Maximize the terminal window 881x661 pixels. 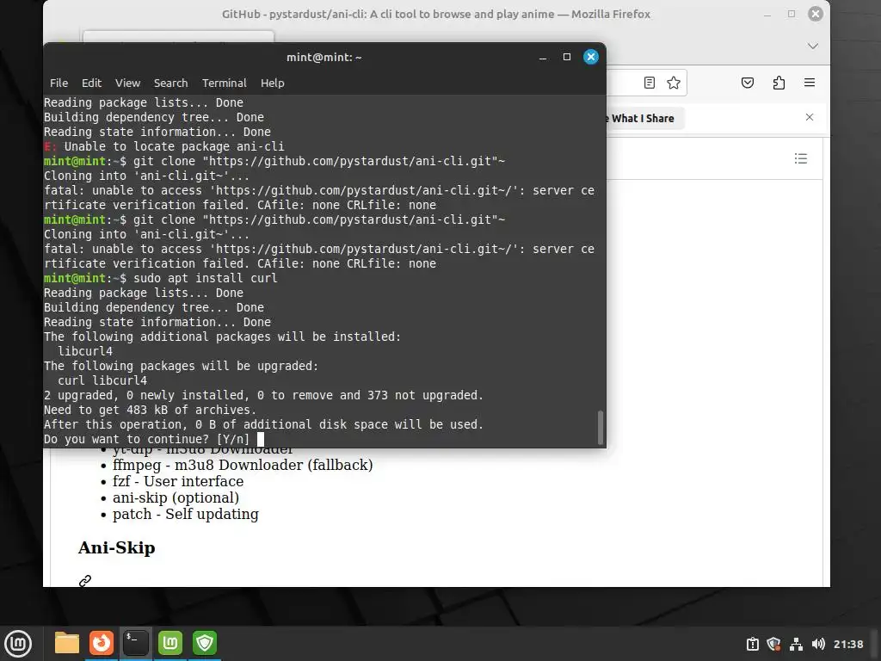[x=567, y=57]
